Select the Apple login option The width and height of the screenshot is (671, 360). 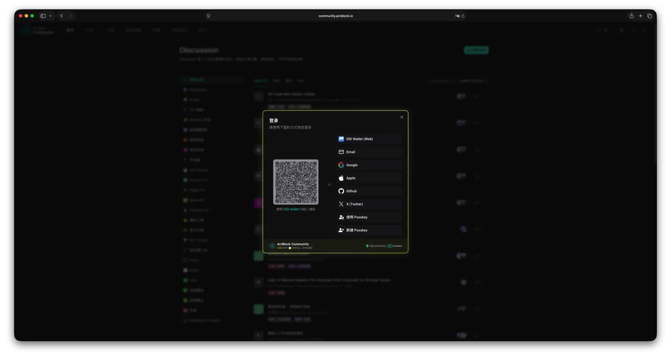point(369,178)
